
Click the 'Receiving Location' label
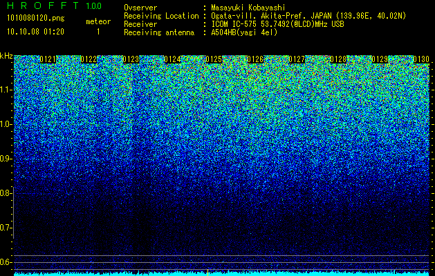[x=161, y=16]
